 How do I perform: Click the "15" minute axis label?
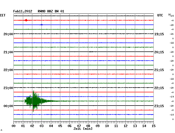(153, 126)
